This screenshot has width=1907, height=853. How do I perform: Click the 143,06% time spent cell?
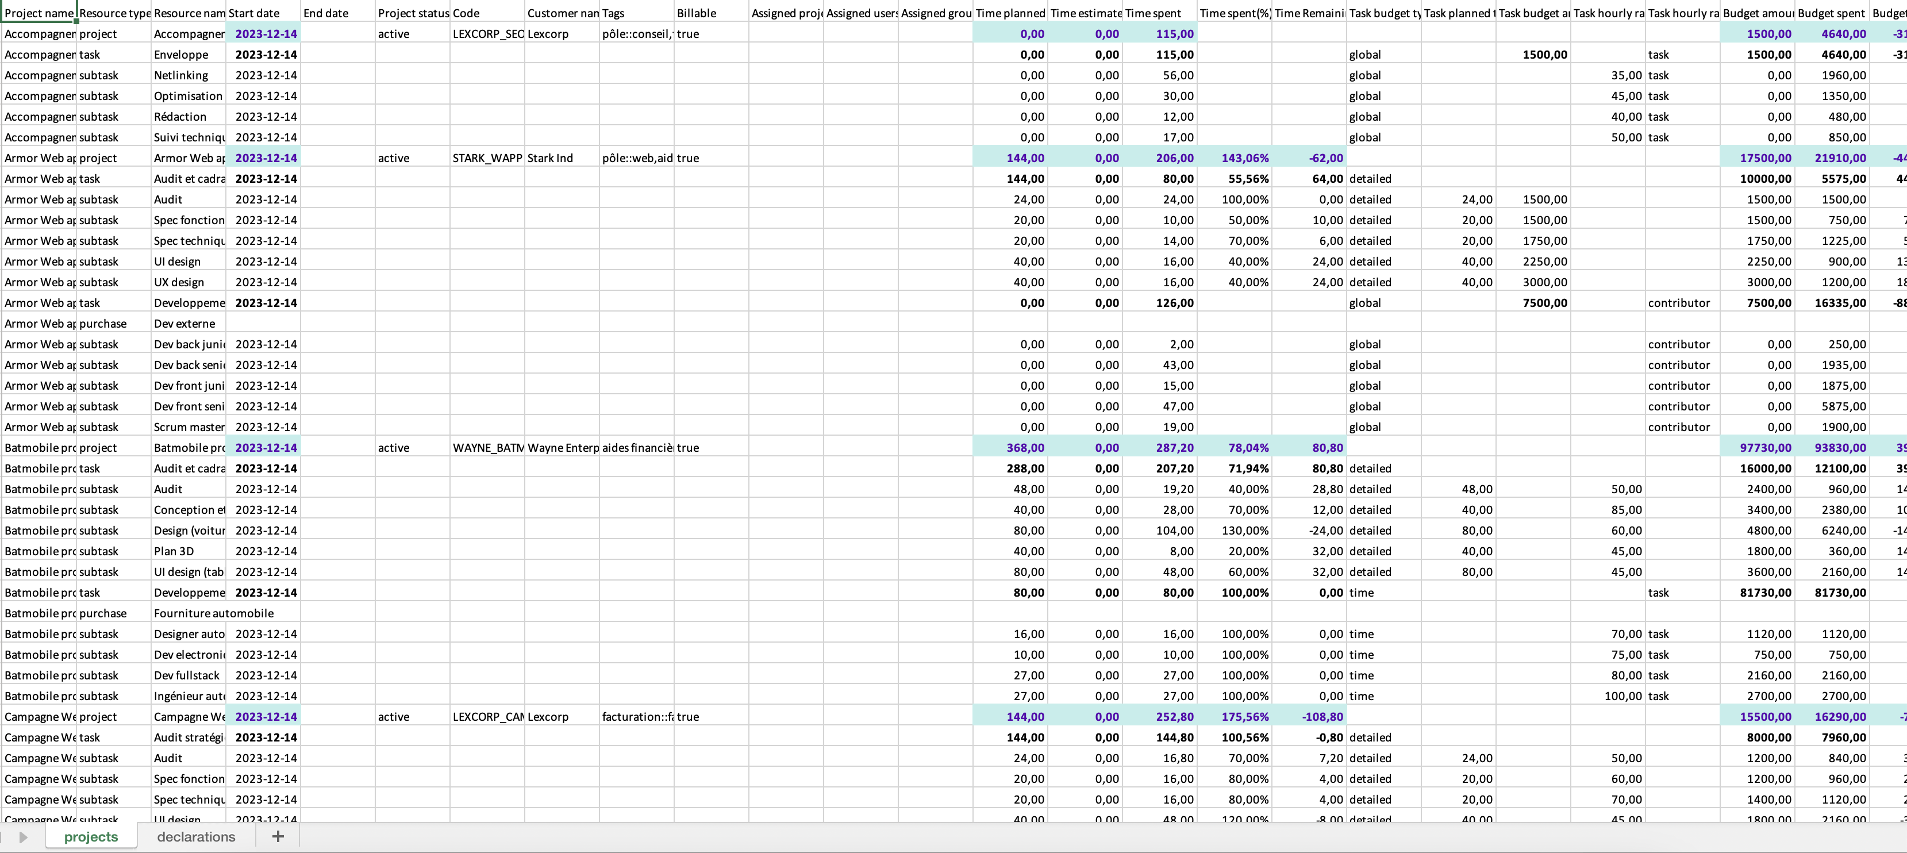point(1234,157)
